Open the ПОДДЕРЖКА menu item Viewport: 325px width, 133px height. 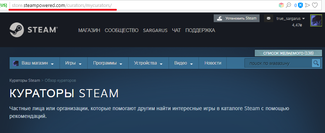(x=200, y=30)
